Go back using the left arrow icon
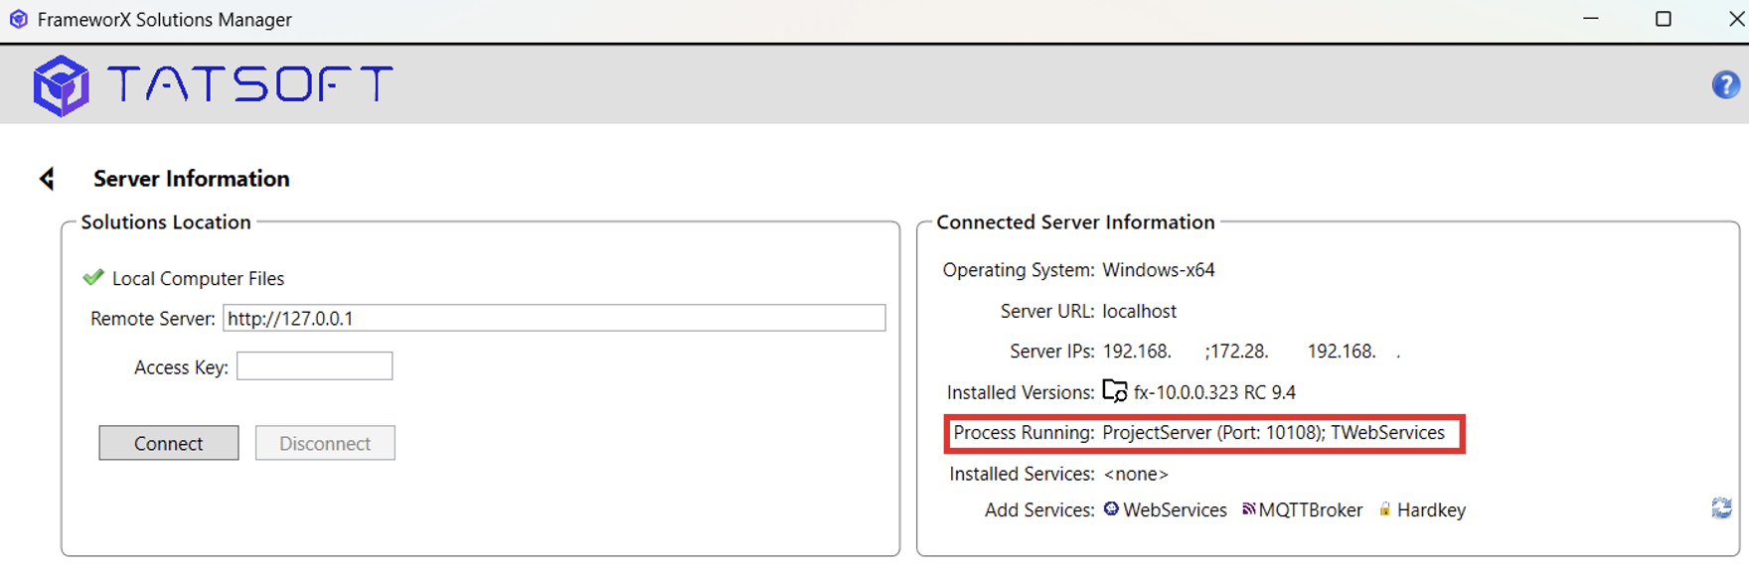 pos(47,179)
